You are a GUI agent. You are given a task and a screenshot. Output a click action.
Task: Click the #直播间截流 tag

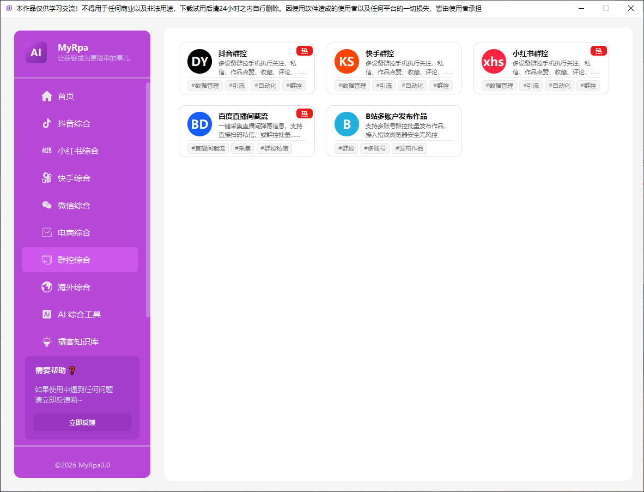208,148
